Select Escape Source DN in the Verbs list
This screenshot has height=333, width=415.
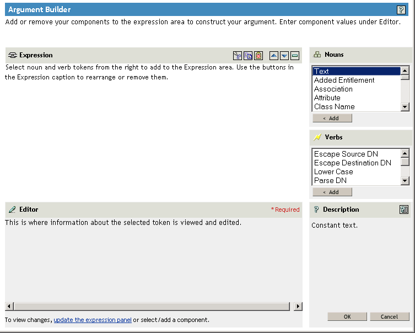click(x=356, y=154)
